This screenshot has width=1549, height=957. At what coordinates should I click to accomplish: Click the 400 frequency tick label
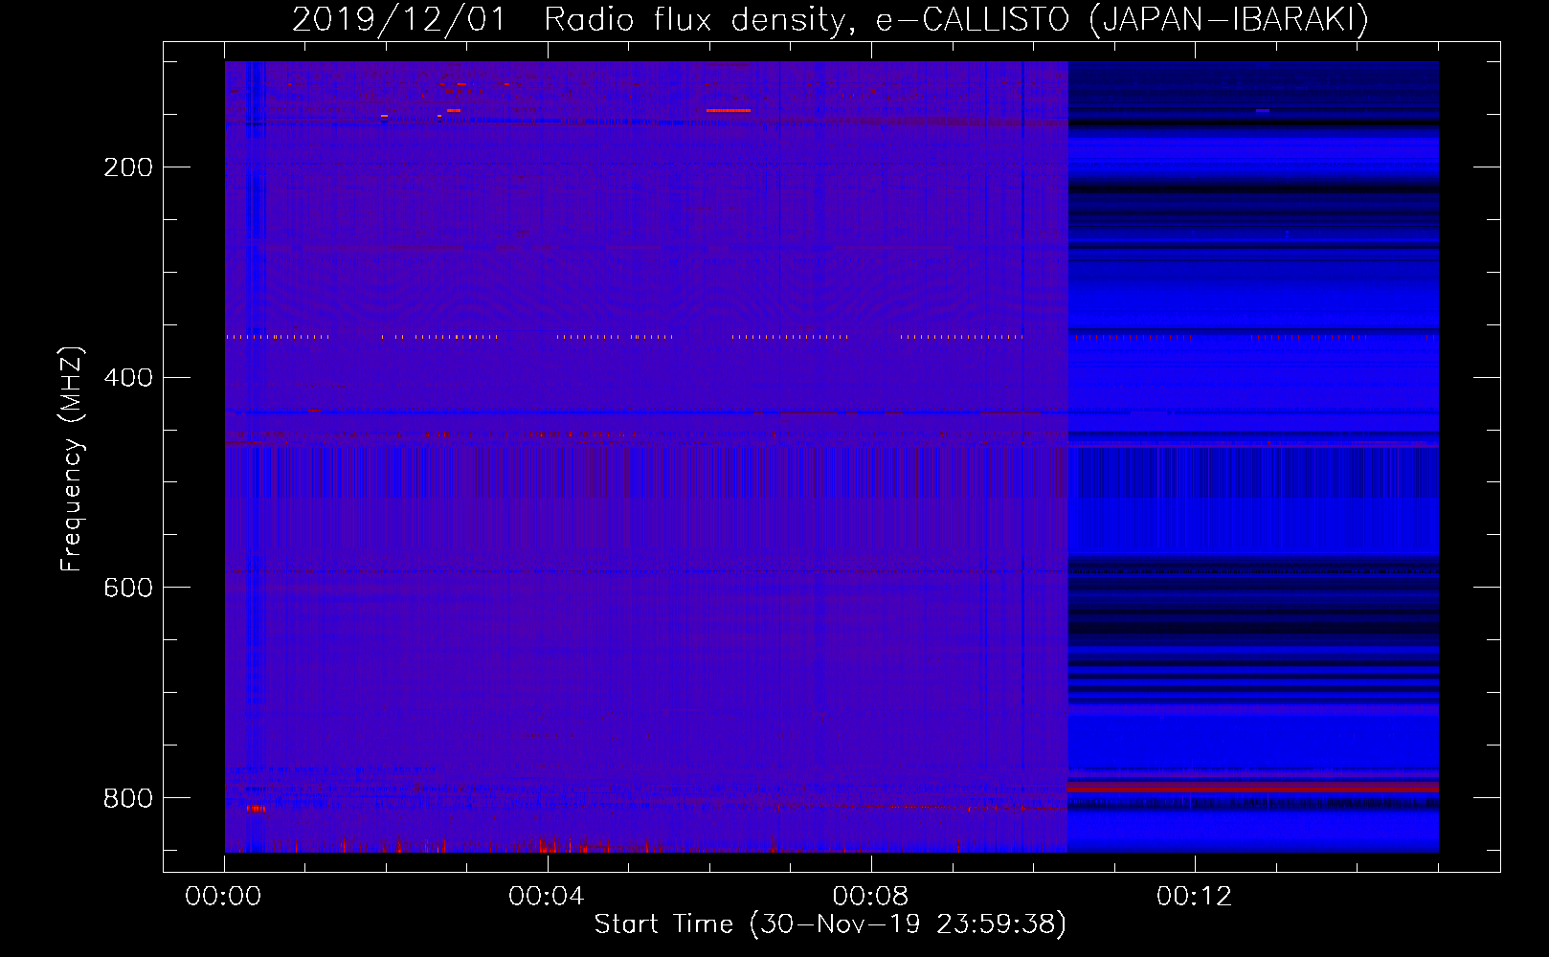128,378
